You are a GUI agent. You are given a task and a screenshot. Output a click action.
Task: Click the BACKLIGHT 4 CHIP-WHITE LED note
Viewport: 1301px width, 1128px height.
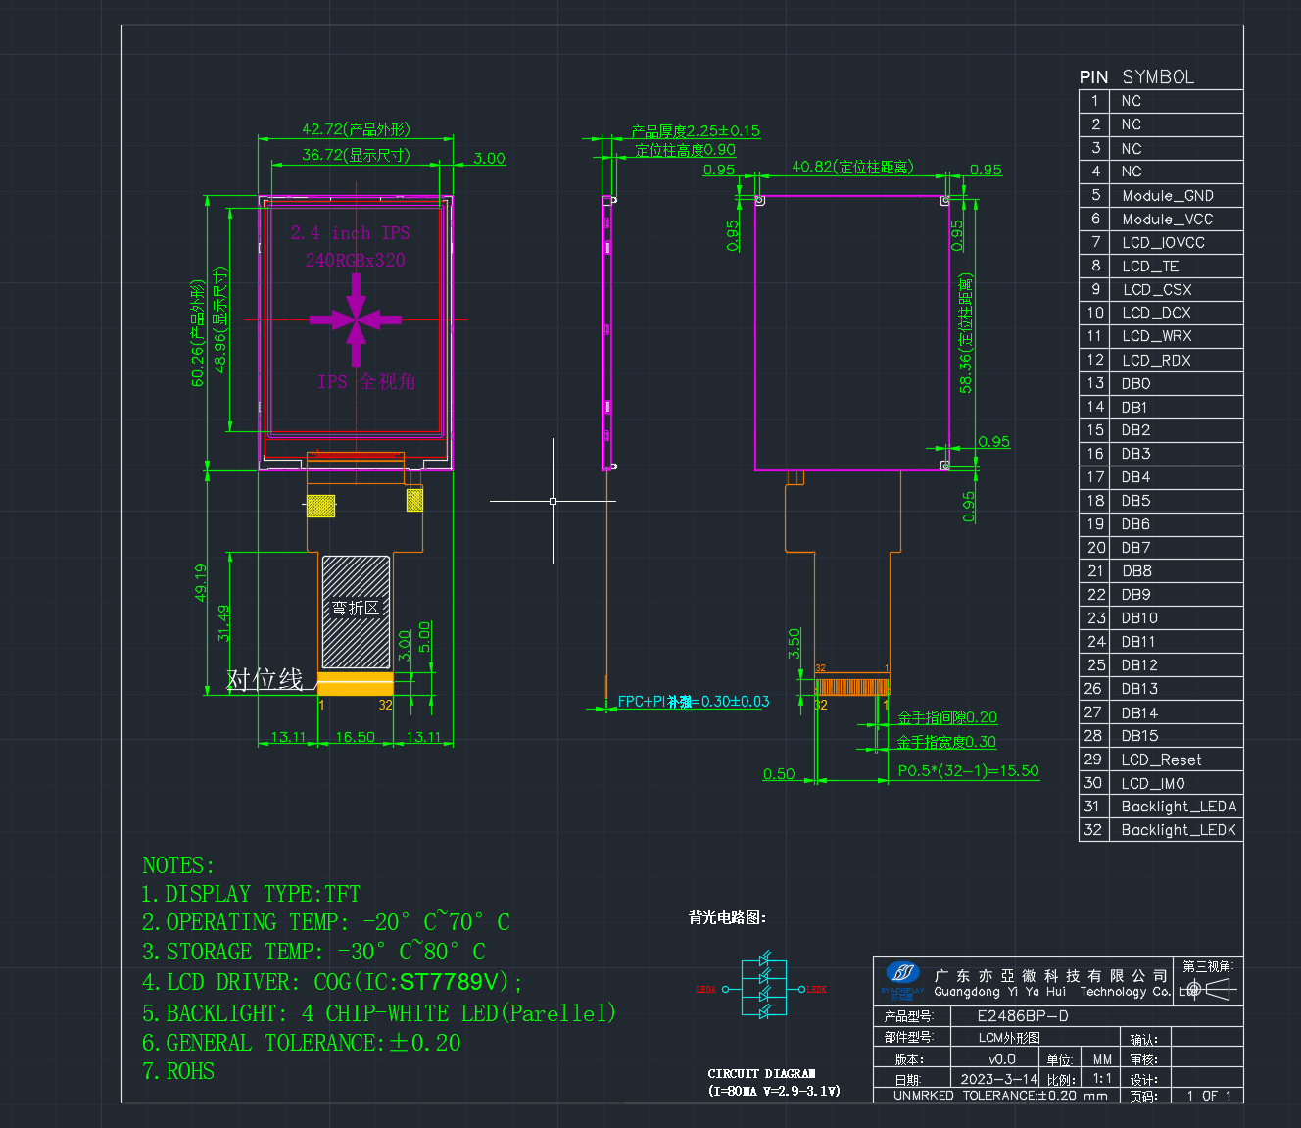[379, 1013]
